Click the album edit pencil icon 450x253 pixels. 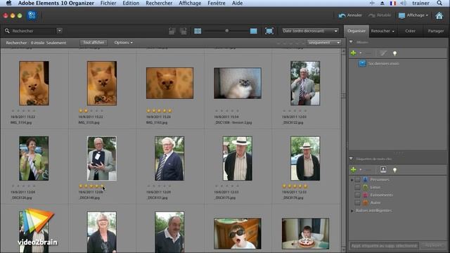coord(383,53)
